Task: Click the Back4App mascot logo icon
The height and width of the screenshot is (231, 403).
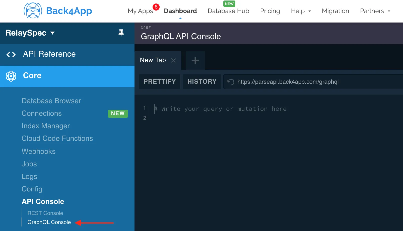Action: (33, 11)
